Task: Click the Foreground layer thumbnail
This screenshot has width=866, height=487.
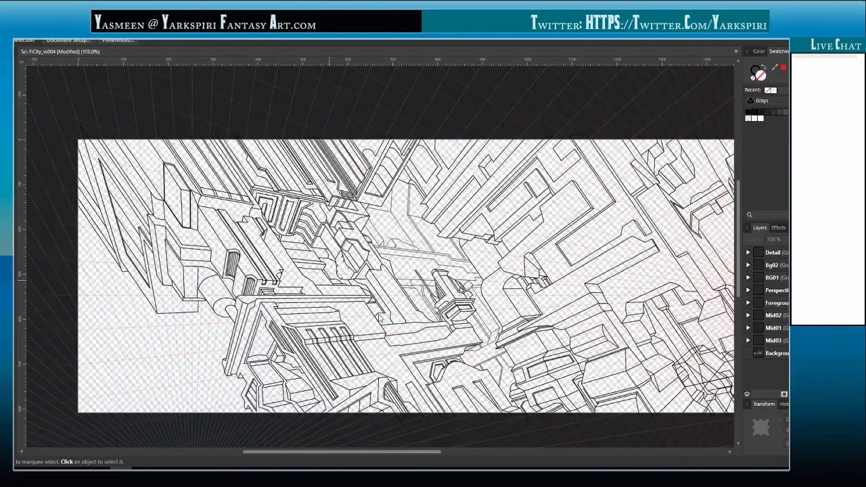Action: (758, 303)
